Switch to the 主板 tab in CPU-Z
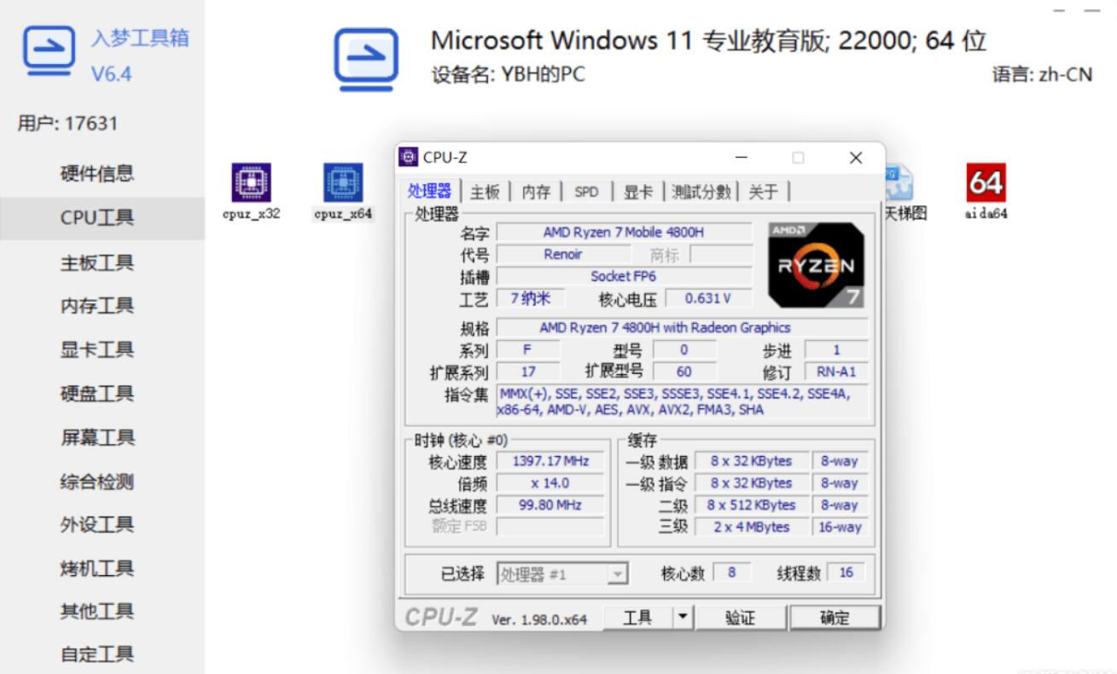Viewport: 1117px width, 674px height. coord(486,192)
